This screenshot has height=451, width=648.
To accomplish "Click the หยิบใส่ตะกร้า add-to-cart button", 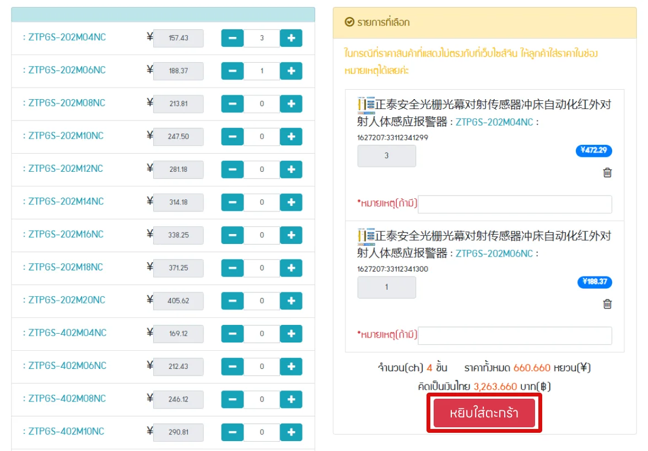I will coord(484,413).
